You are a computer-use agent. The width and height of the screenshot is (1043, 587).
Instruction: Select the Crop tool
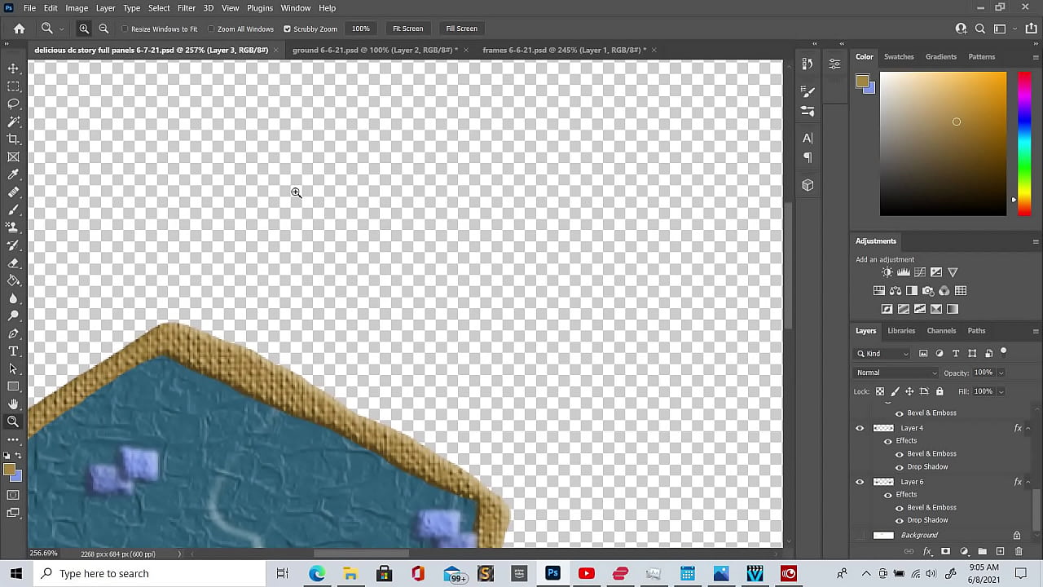13,139
